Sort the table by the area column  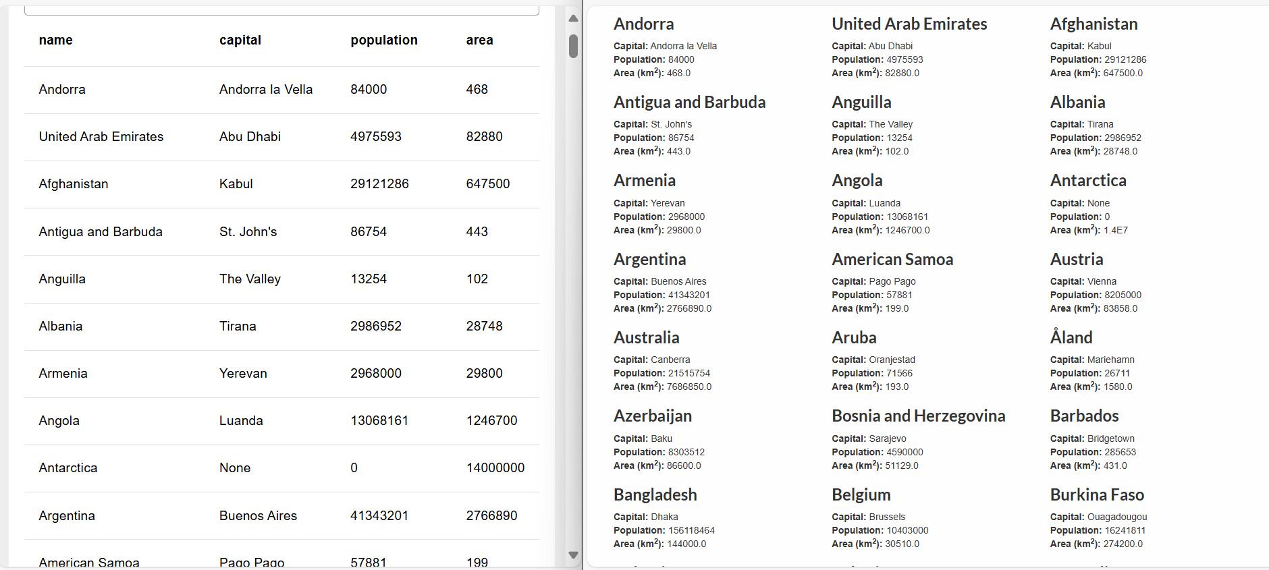pos(478,40)
